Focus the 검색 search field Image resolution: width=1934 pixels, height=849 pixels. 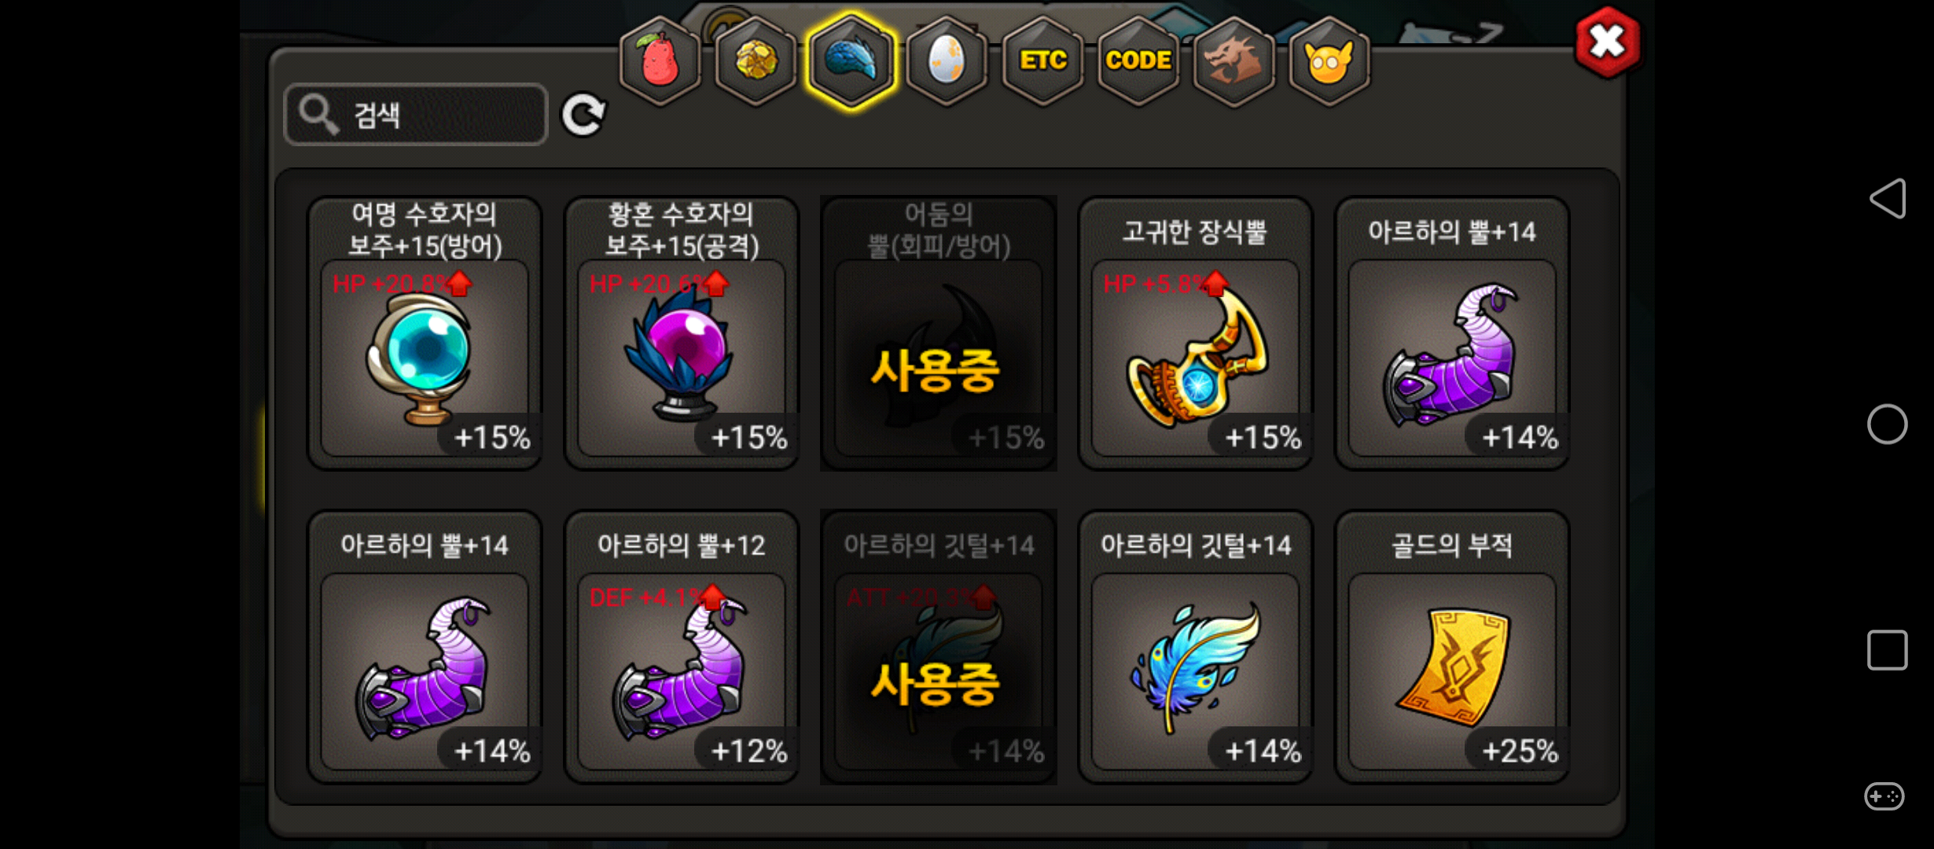point(416,115)
